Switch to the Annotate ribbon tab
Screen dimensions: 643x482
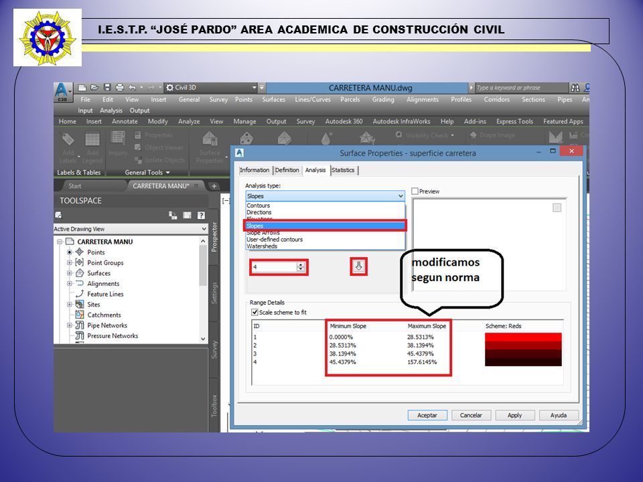[125, 121]
